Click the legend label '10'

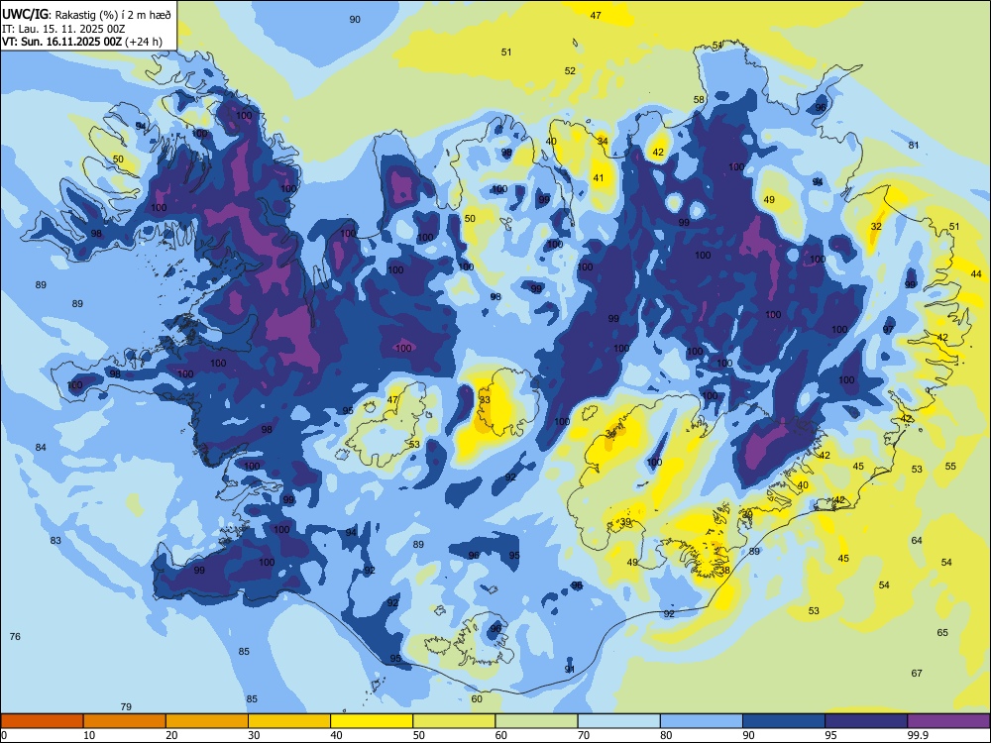89,735
